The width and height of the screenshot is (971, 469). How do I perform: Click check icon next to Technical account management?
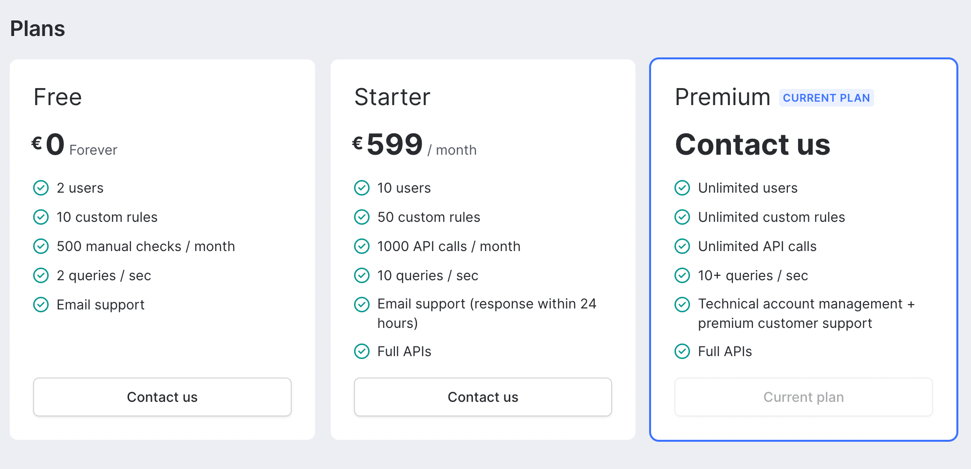pyautogui.click(x=682, y=305)
